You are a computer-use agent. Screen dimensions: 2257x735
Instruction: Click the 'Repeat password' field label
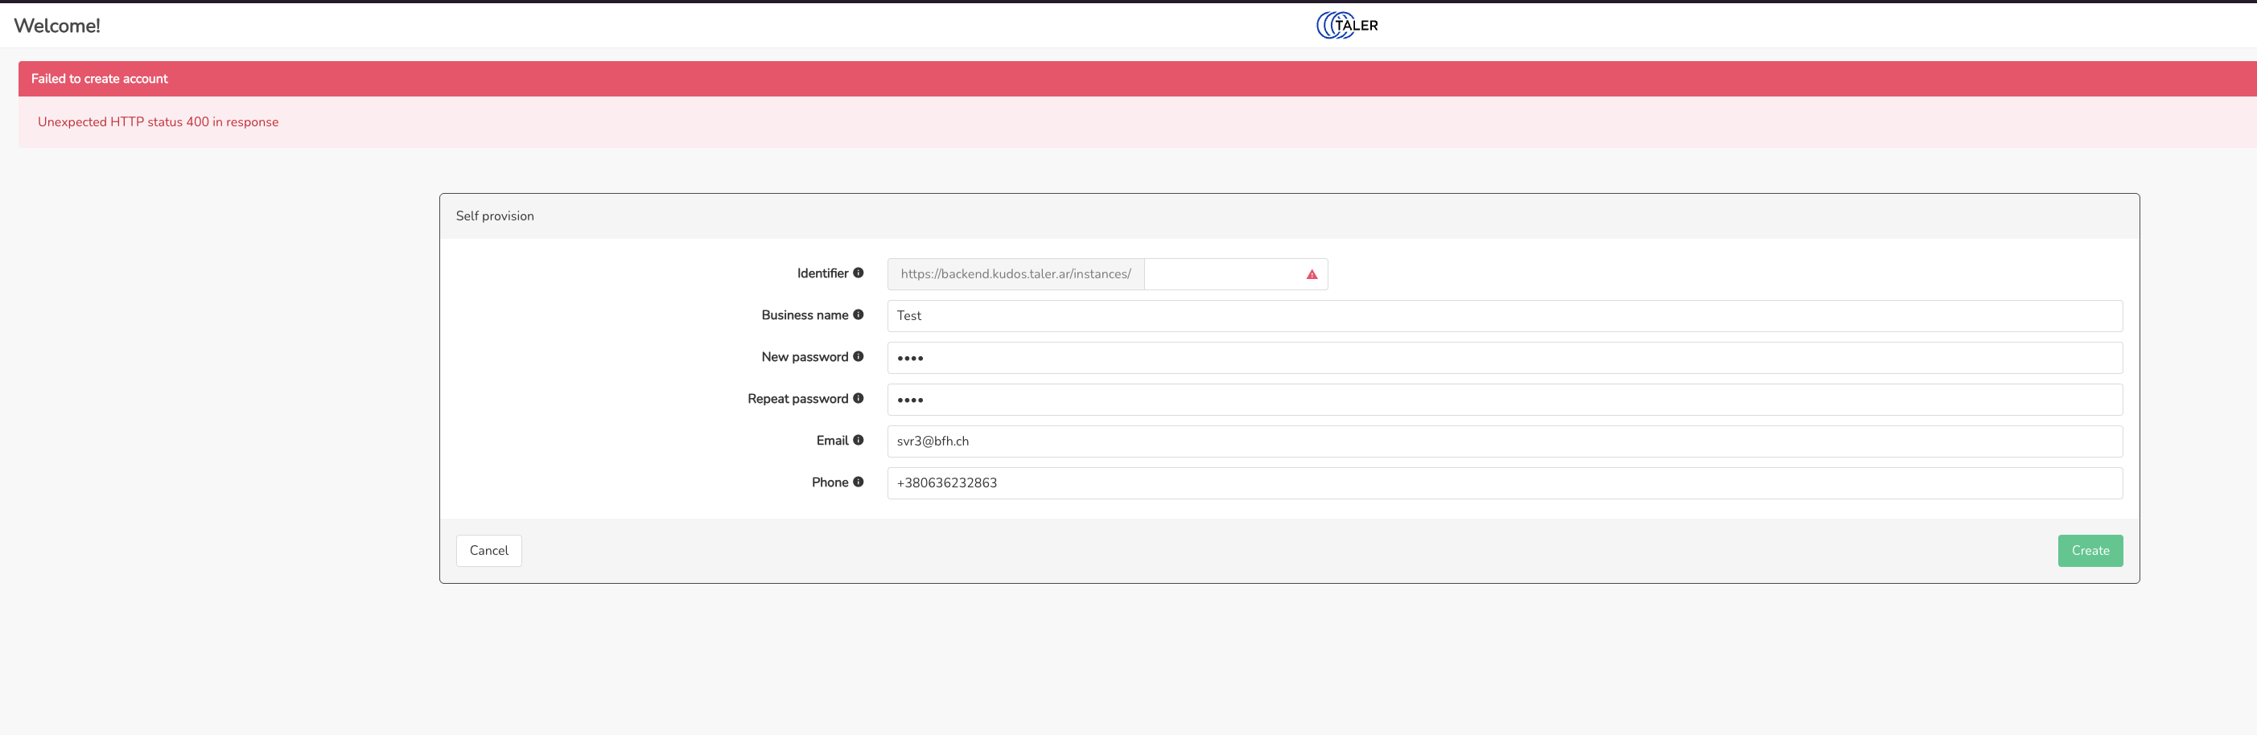(x=797, y=399)
